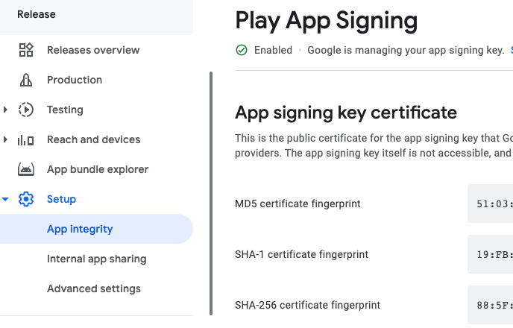The width and height of the screenshot is (513, 328).
Task: Go to Production in sidebar
Action: click(x=75, y=80)
